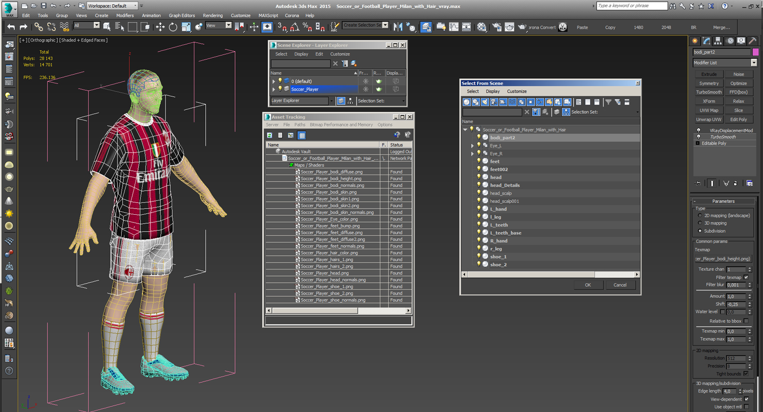Viewport: 763px width, 412px height.
Task: Switch to the Create command panel tab
Action: pos(695,41)
